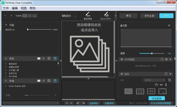Toggle left clipping checkbox in histogram
Screen dimensions: 177x107
[x=122, y=30]
